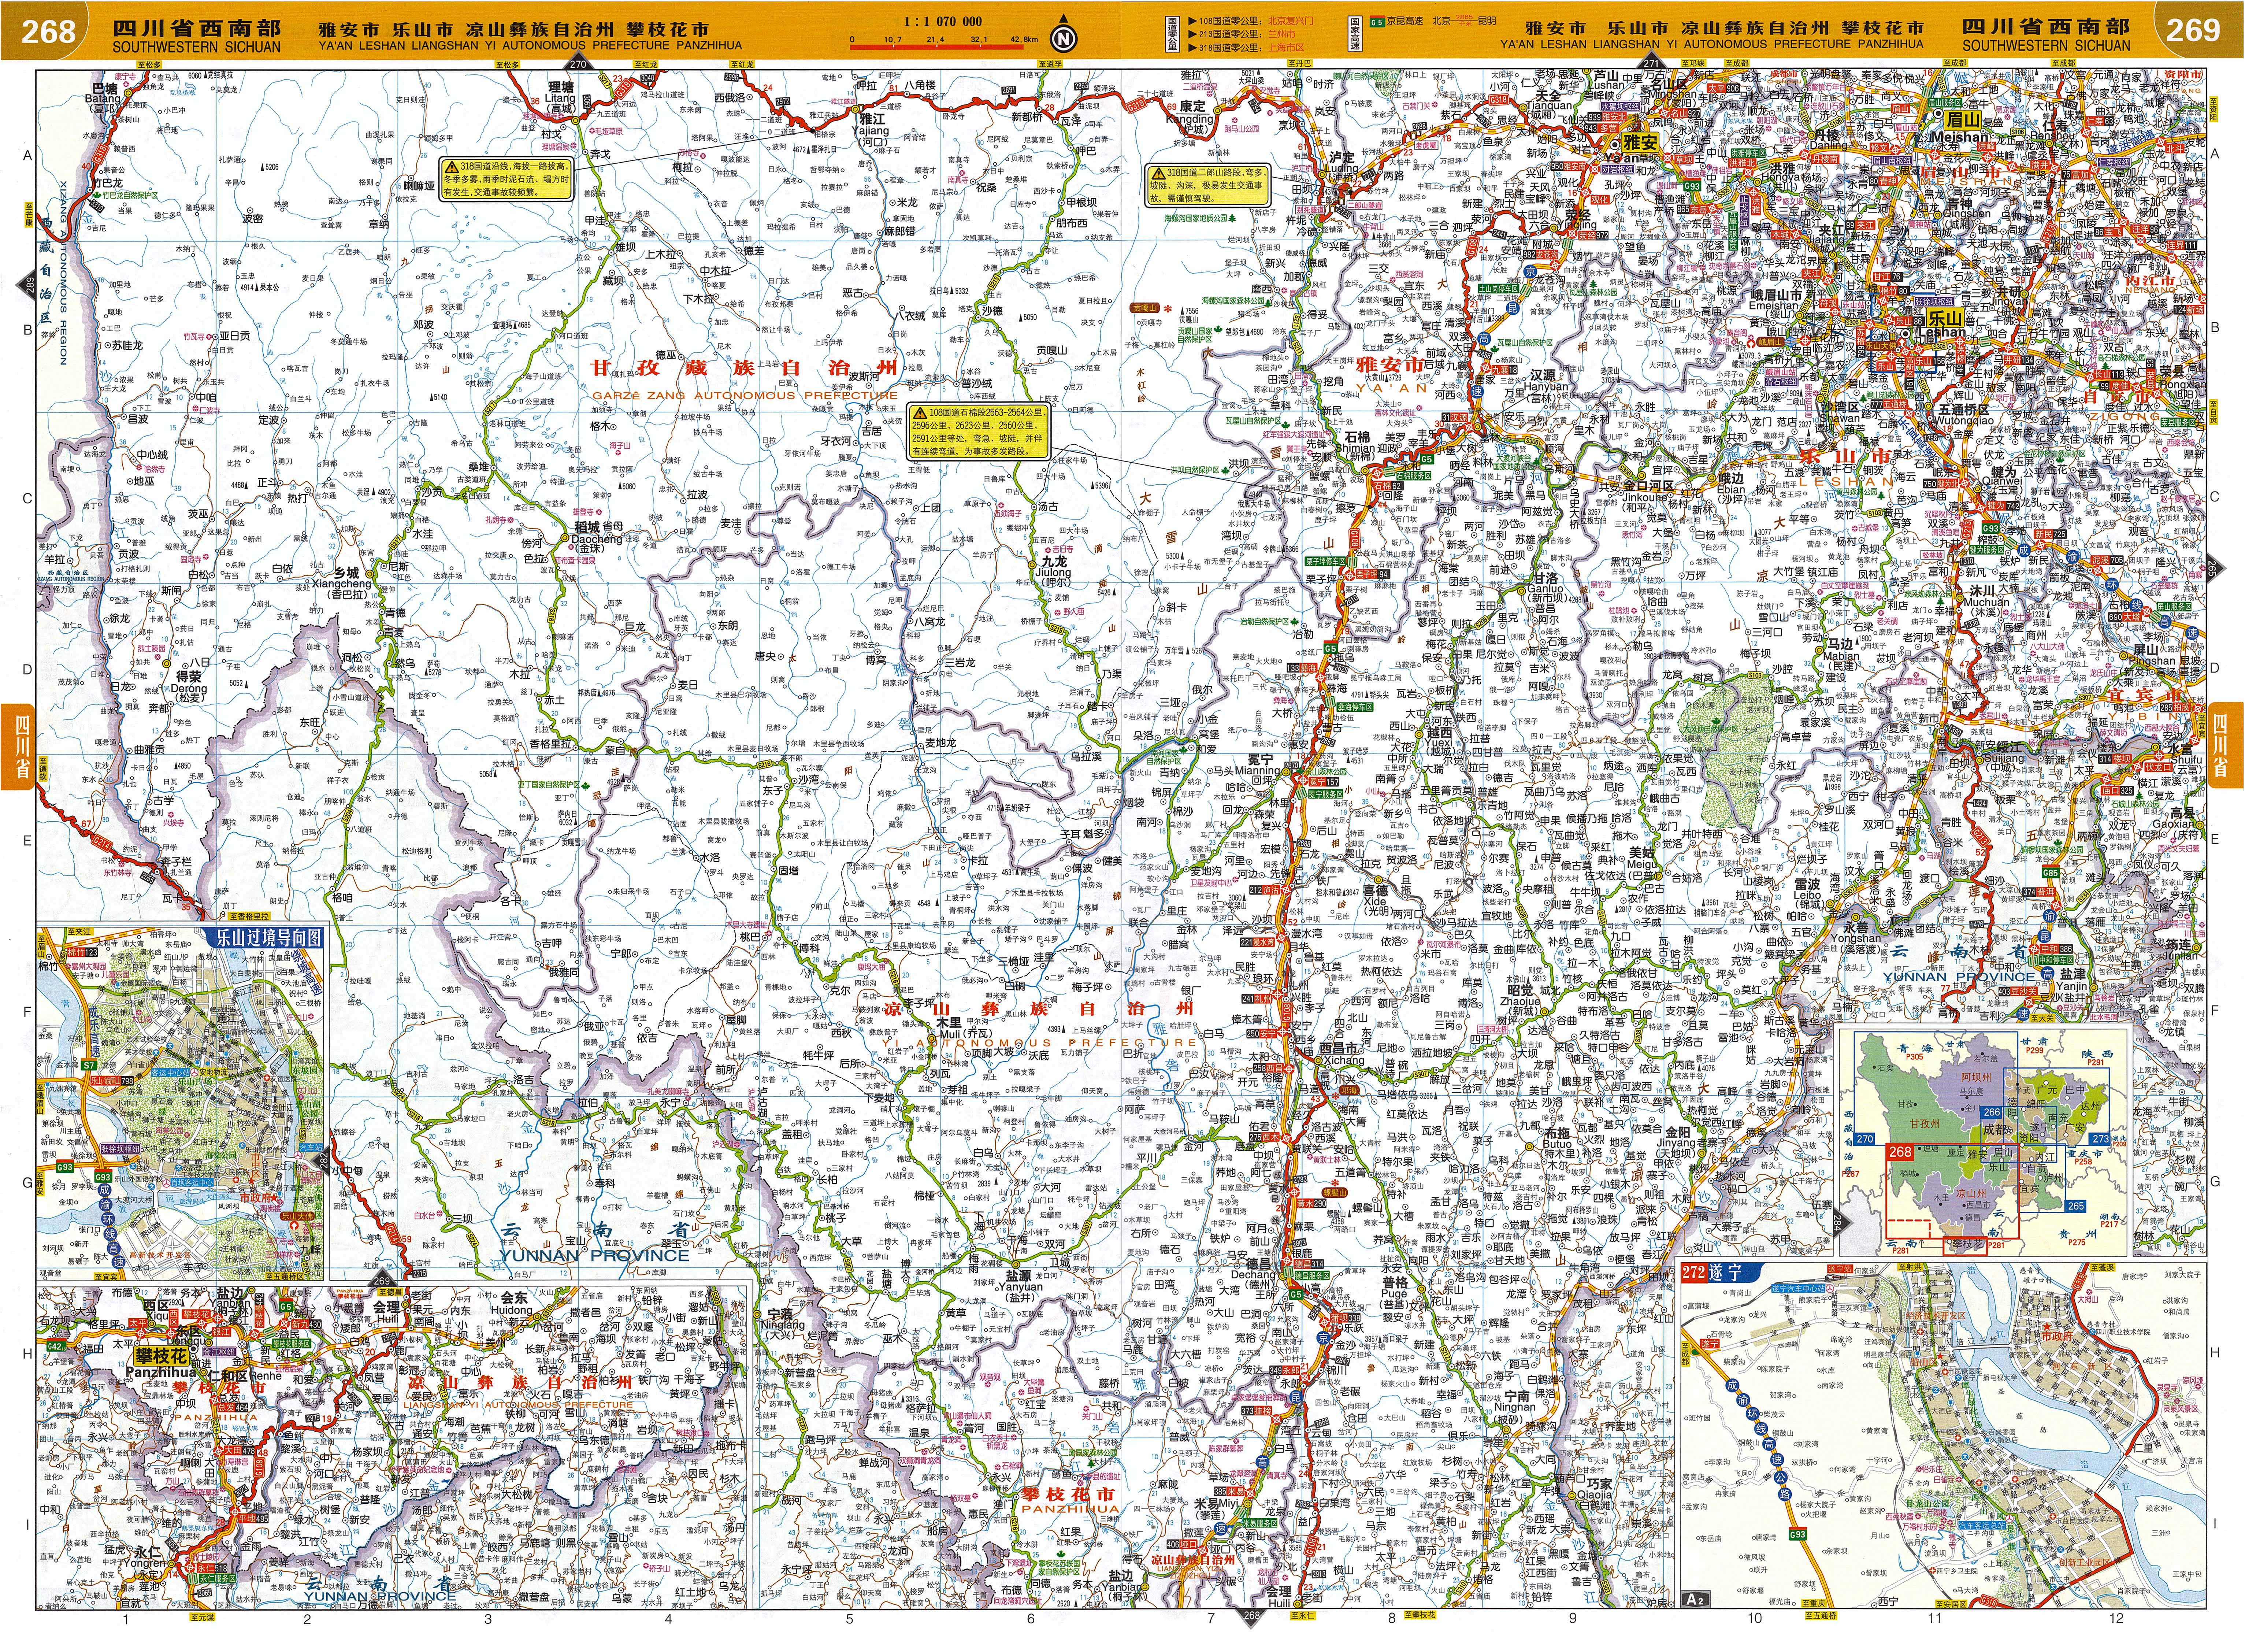Click the blue 273 box in index map
Screen dimensions: 2245x1652
(x=2099, y=1138)
